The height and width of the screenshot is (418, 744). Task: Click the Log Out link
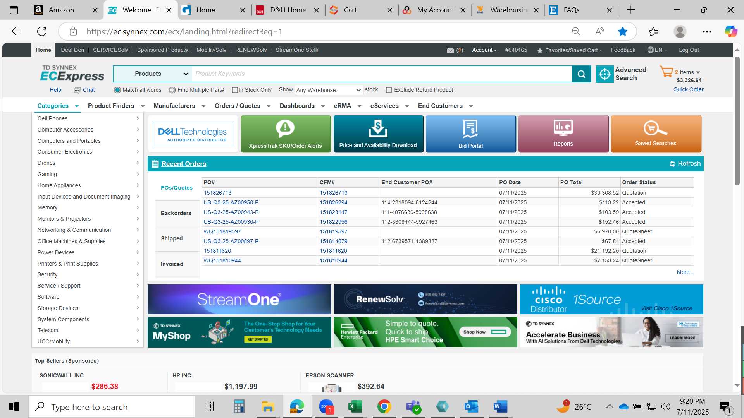(x=689, y=50)
